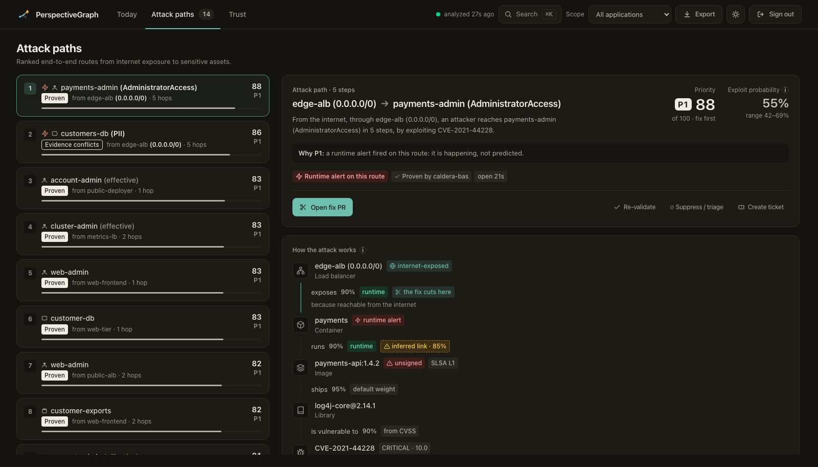Screen dimensions: 818x467
Task: Click the log4j-core library book icon
Action: (x=301, y=410)
